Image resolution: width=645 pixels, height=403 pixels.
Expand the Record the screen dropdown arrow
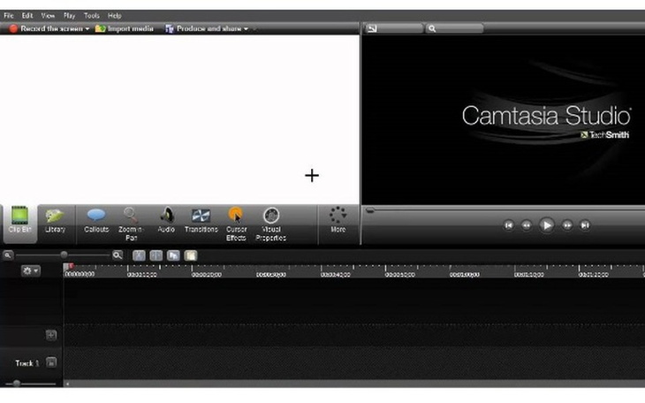[x=87, y=28]
